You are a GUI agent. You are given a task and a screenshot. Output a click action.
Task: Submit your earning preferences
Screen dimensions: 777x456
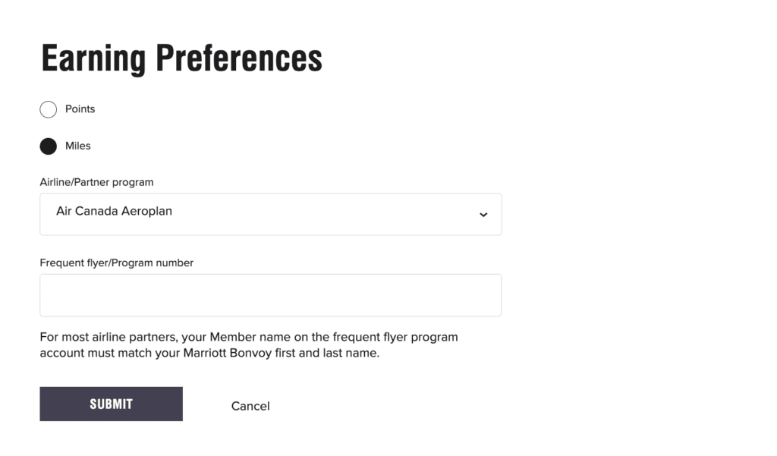point(111,404)
